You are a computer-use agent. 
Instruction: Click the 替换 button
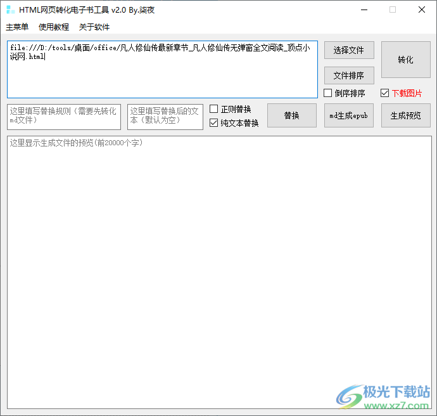tap(292, 115)
